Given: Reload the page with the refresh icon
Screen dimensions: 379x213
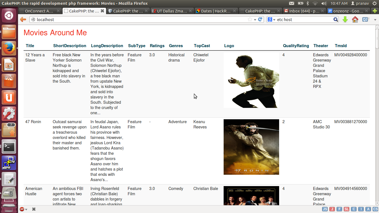Looking at the screenshot, I should [x=260, y=19].
